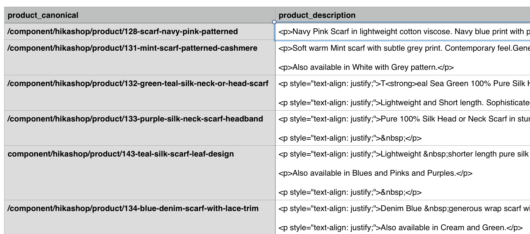530x234 pixels.
Task: Select the 133-purple-silk-neck-scarf-headband cell
Action: point(135,119)
